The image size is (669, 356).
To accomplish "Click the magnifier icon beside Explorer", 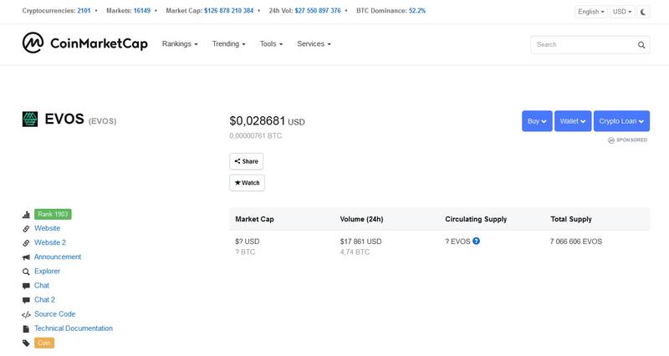I will 26,272.
